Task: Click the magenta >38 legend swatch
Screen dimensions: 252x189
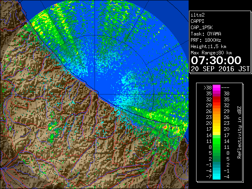Action: click(x=217, y=88)
